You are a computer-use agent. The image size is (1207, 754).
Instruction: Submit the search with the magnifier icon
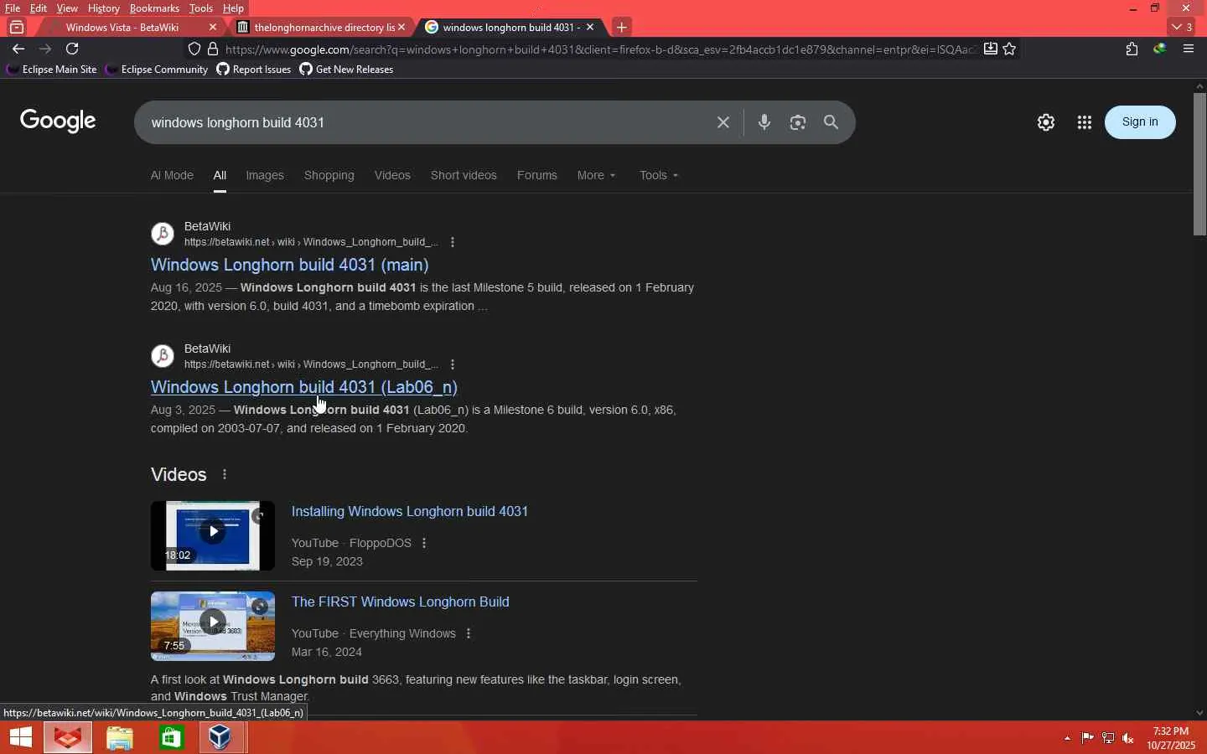(831, 122)
